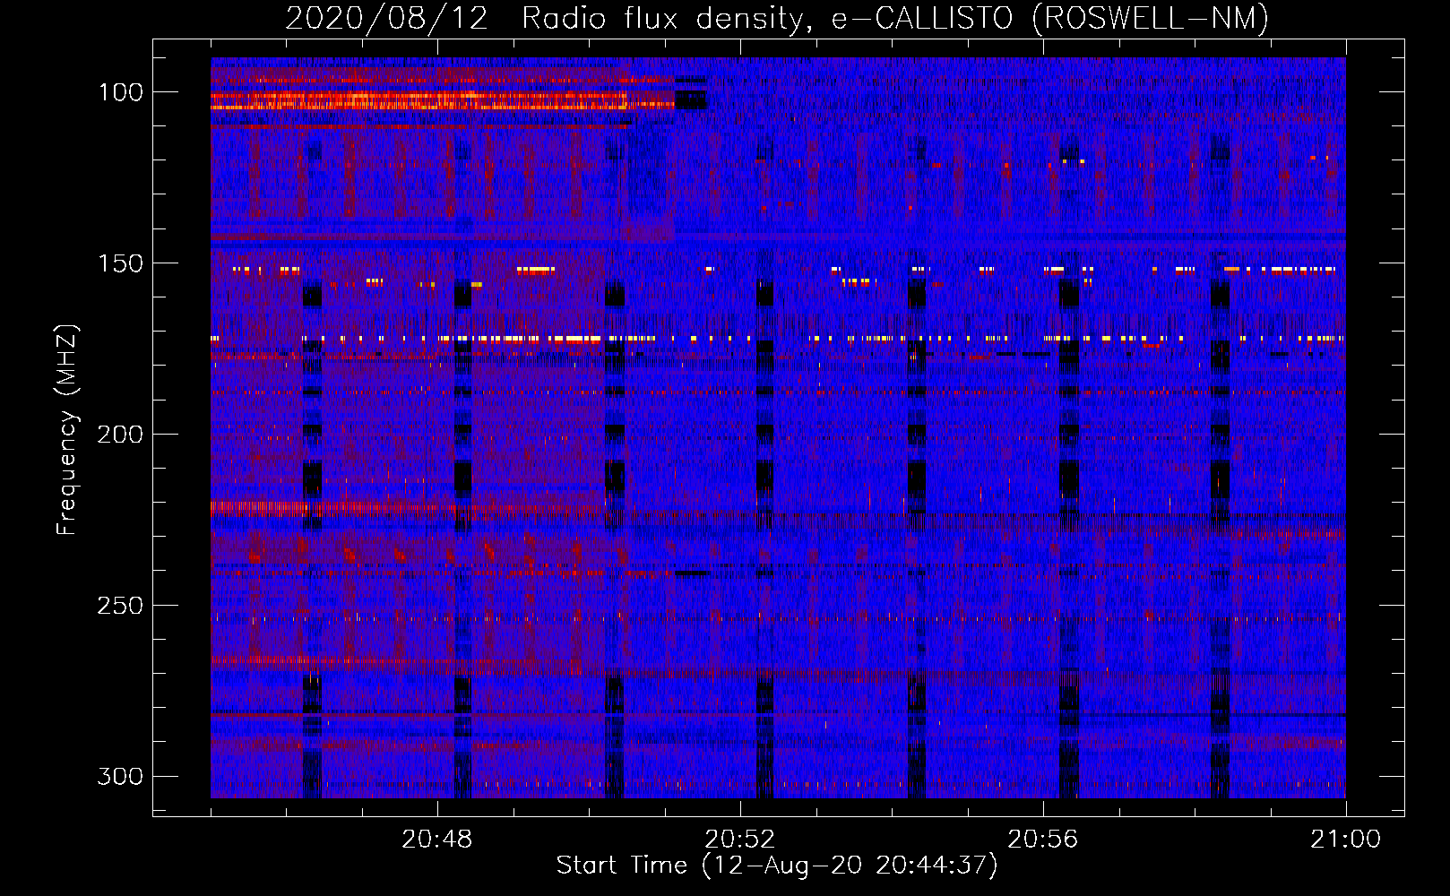Click the 20:48 time tick label
The height and width of the screenshot is (896, 1450).
[437, 840]
